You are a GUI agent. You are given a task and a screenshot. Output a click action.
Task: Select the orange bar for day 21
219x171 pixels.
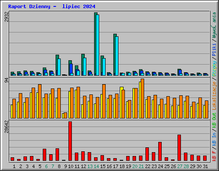pos(142,98)
